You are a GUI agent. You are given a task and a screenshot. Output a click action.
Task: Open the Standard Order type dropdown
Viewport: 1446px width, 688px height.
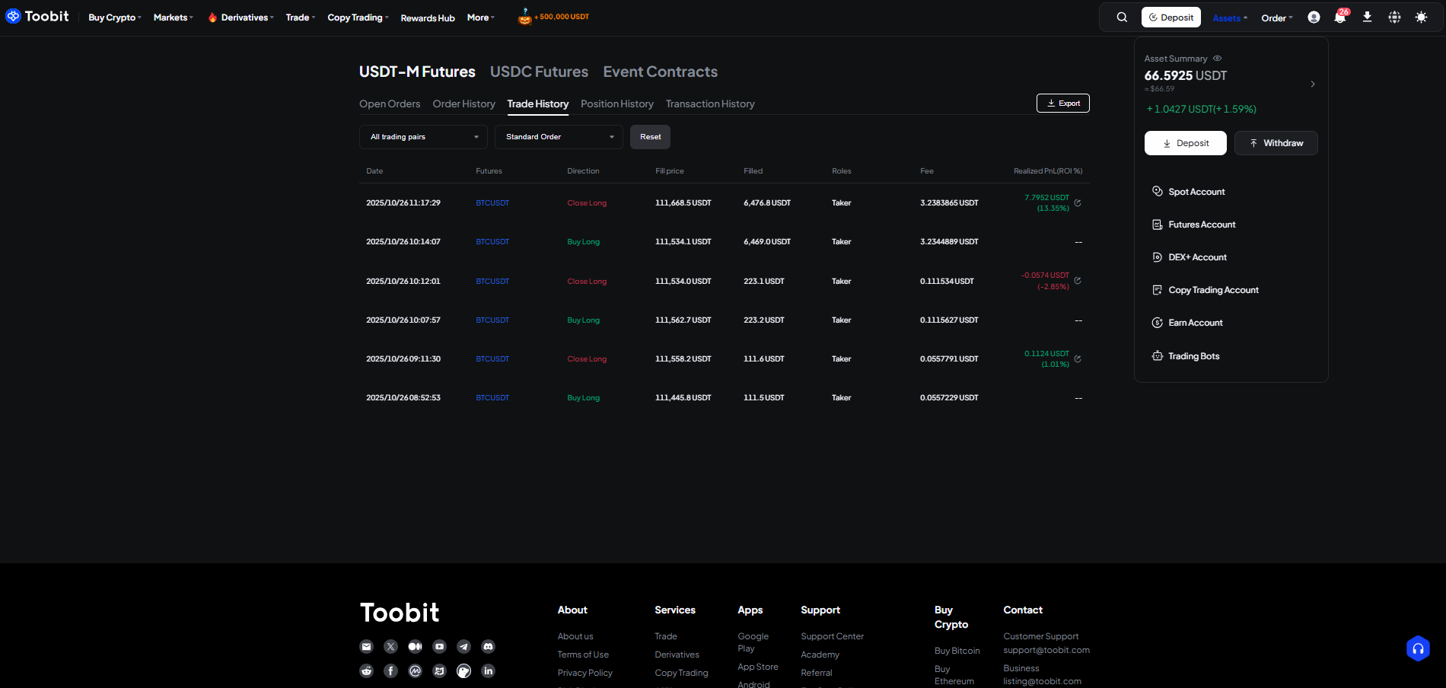[x=559, y=137]
